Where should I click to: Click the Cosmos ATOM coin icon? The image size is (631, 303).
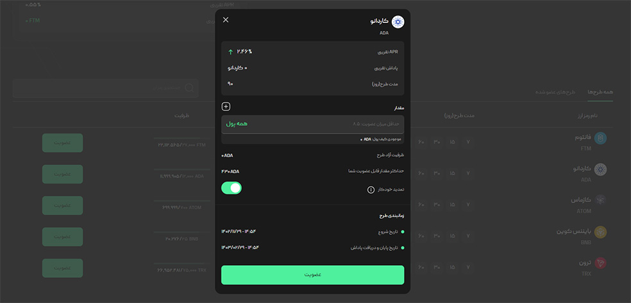coord(600,200)
